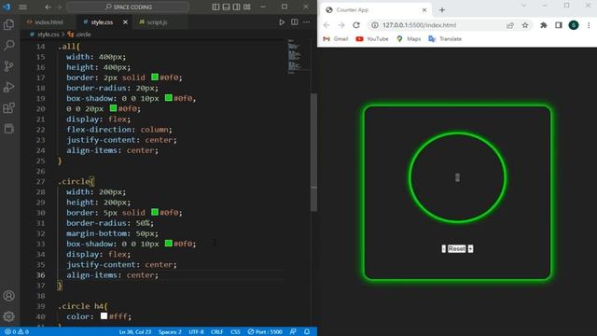Open the Extensions view in activity bar
This screenshot has height=336, width=597.
click(x=8, y=108)
